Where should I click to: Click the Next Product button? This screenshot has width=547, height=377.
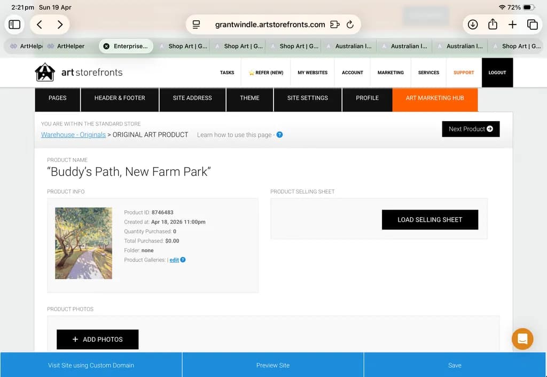pos(471,129)
